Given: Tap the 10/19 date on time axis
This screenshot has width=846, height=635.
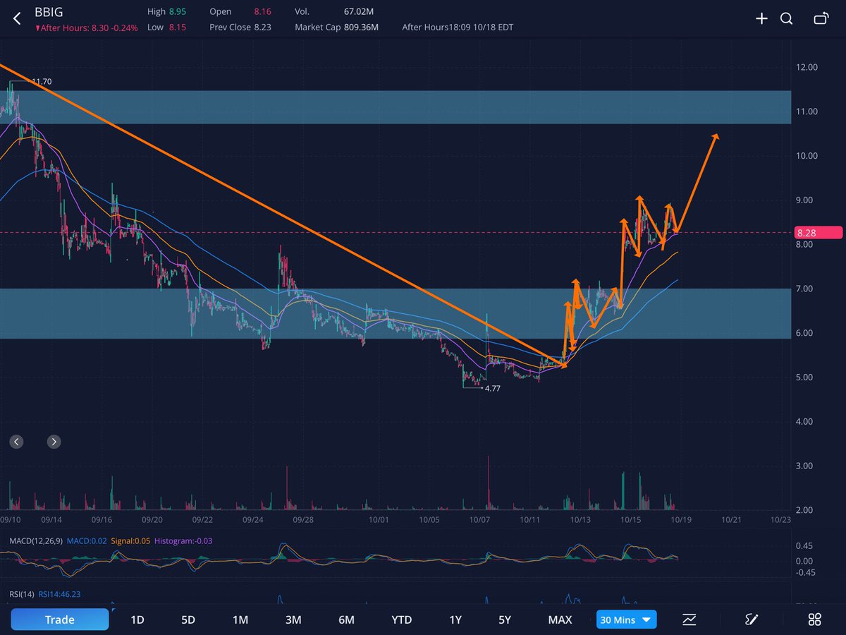Looking at the screenshot, I should click(x=680, y=519).
